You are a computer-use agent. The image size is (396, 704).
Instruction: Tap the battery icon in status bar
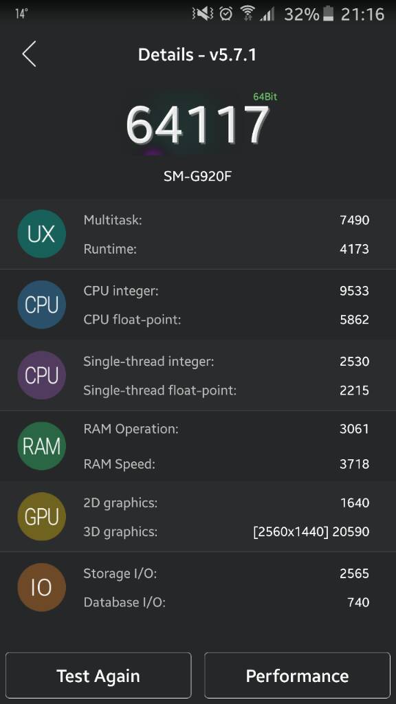pos(329,14)
